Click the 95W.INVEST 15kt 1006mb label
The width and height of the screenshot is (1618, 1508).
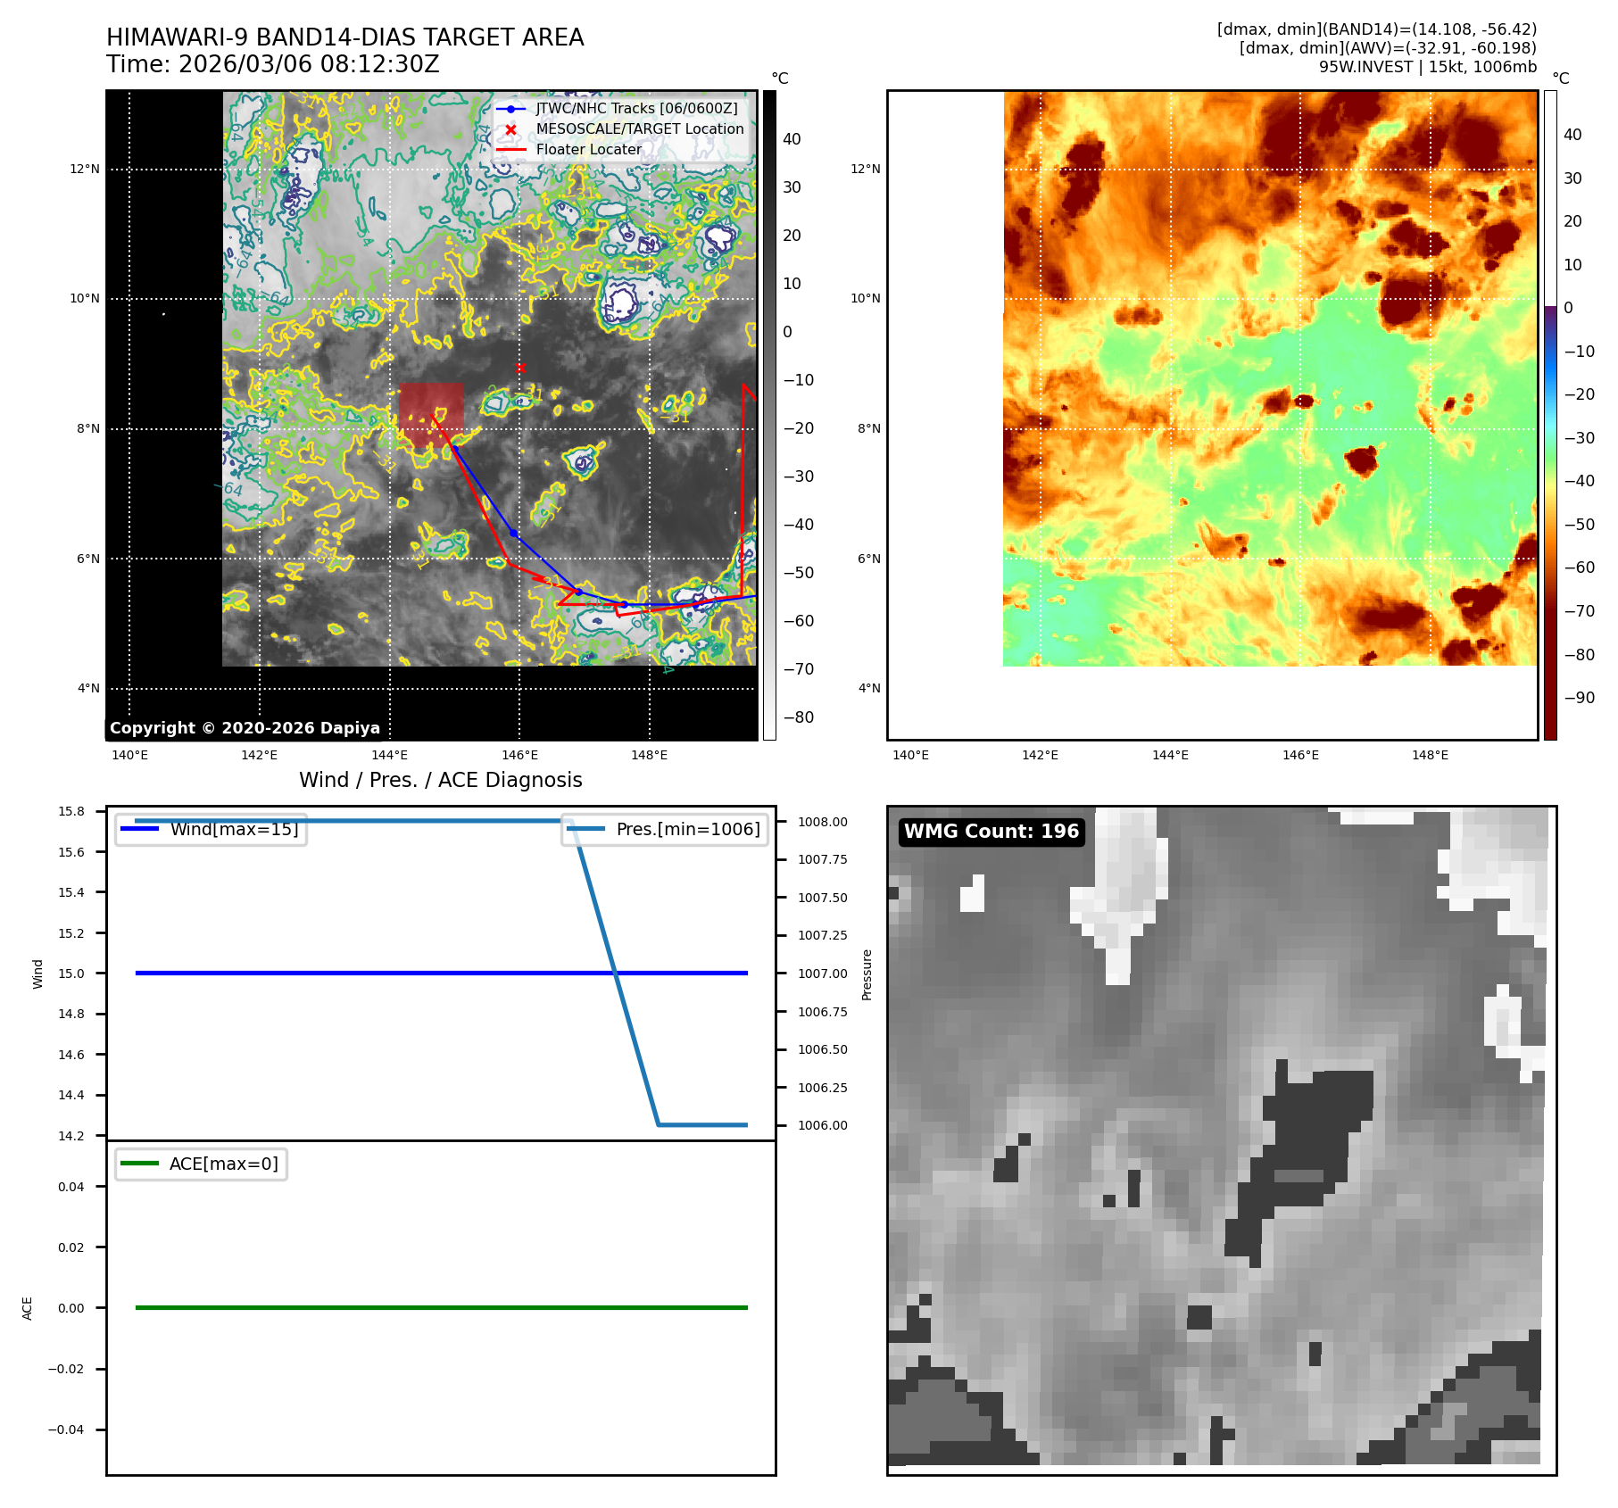pos(1427,67)
